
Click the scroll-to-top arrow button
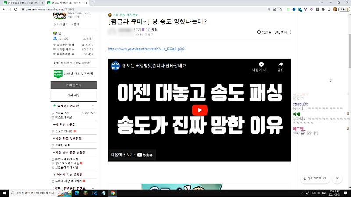point(337,179)
